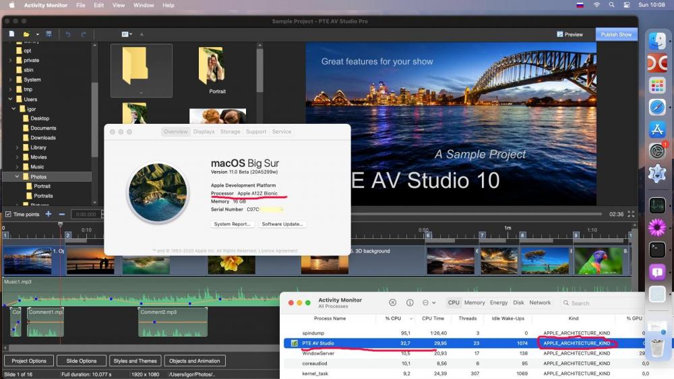674x379 pixels.
Task: Click the Save project floppy disk icon
Action: [x=48, y=34]
